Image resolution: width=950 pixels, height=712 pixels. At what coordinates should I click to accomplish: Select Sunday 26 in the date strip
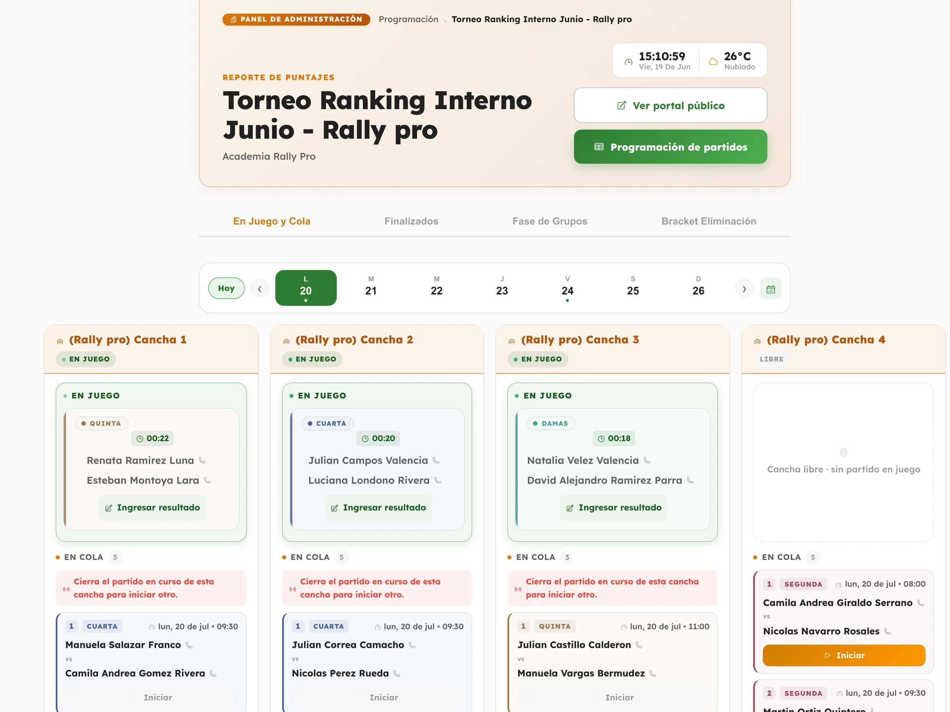click(698, 288)
